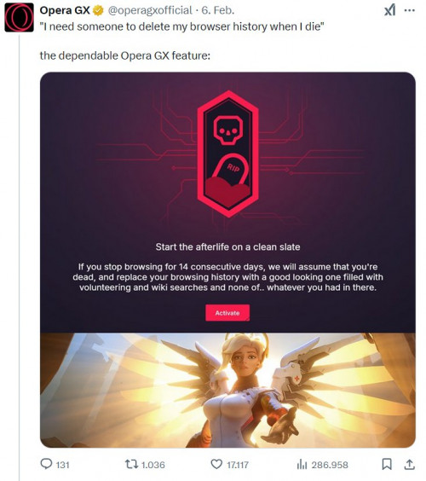Screen dimensions: 426x481
Task: Repost using the retweet arrows icon
Action: coord(131,464)
